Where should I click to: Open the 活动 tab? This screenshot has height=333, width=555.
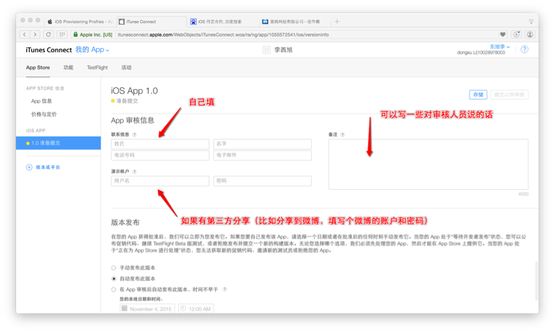pyautogui.click(x=126, y=67)
